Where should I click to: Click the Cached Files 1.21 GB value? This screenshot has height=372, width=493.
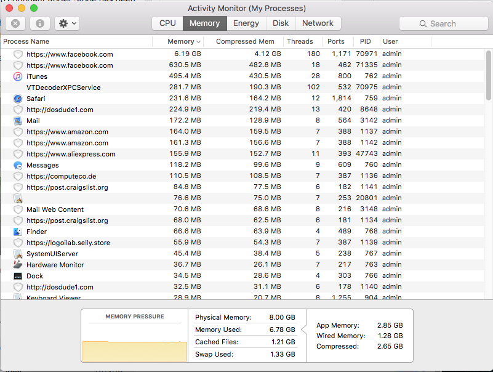tap(283, 342)
